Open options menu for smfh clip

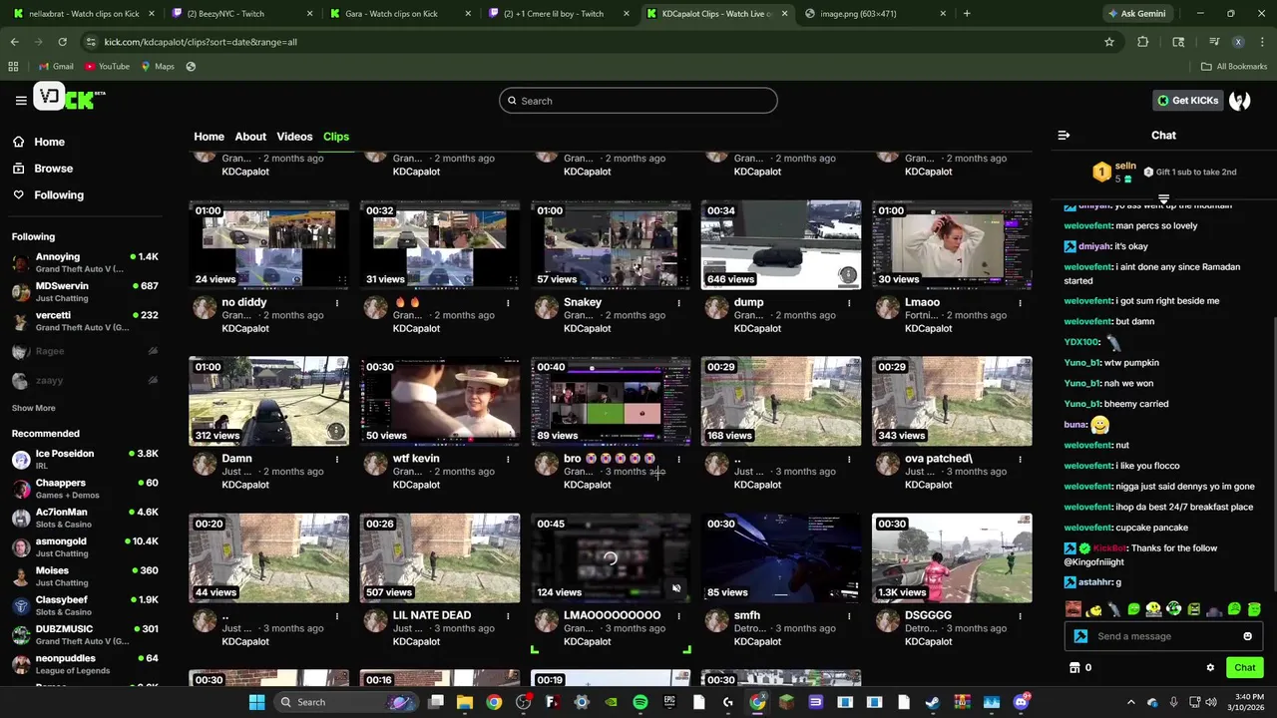pyautogui.click(x=850, y=615)
